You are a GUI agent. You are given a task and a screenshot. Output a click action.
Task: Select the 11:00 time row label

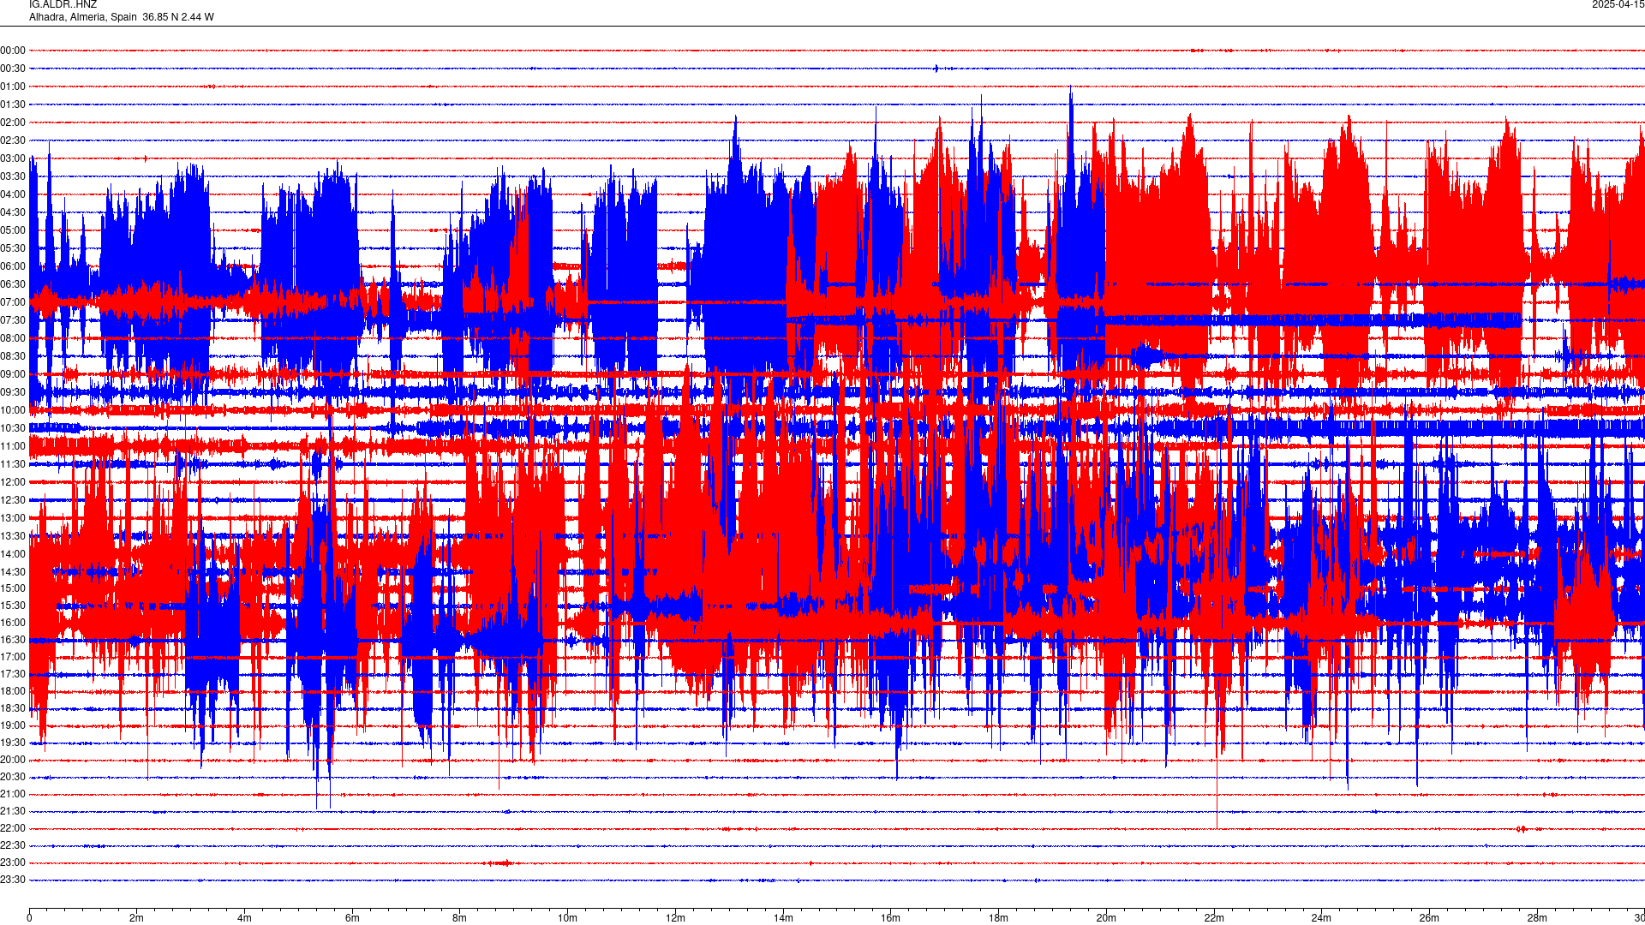click(13, 446)
